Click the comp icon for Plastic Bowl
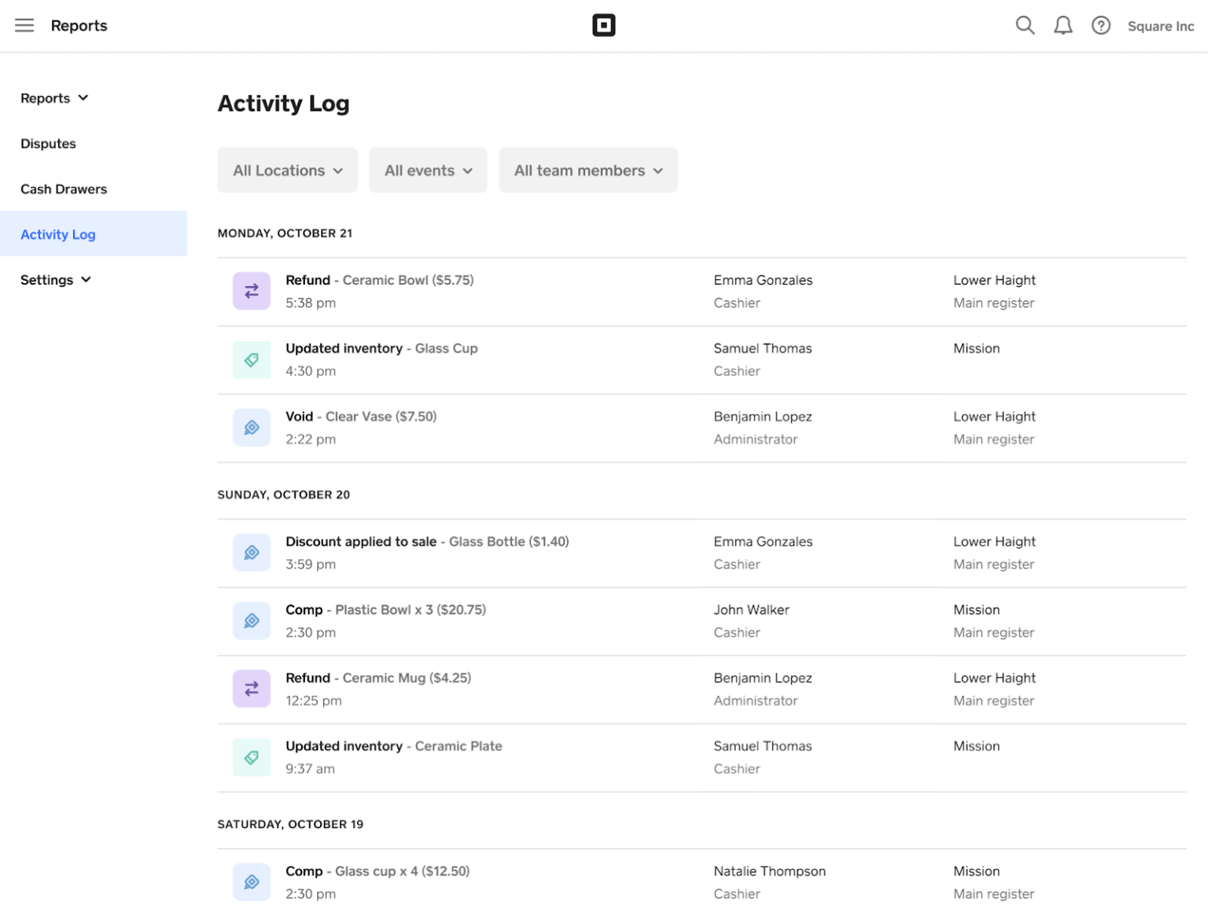The width and height of the screenshot is (1208, 905). point(252,620)
